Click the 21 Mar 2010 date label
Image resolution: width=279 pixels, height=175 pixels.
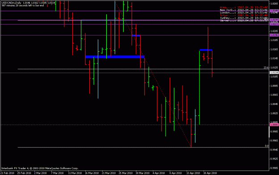tap(109, 173)
